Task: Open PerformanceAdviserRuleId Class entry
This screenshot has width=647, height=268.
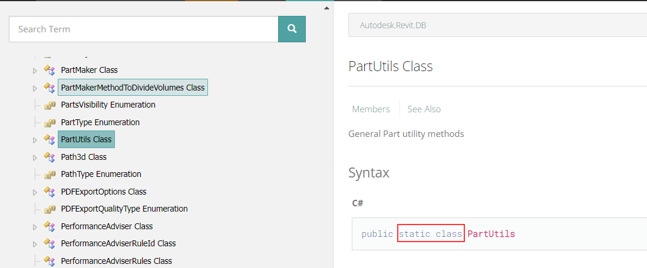Action: click(x=118, y=243)
